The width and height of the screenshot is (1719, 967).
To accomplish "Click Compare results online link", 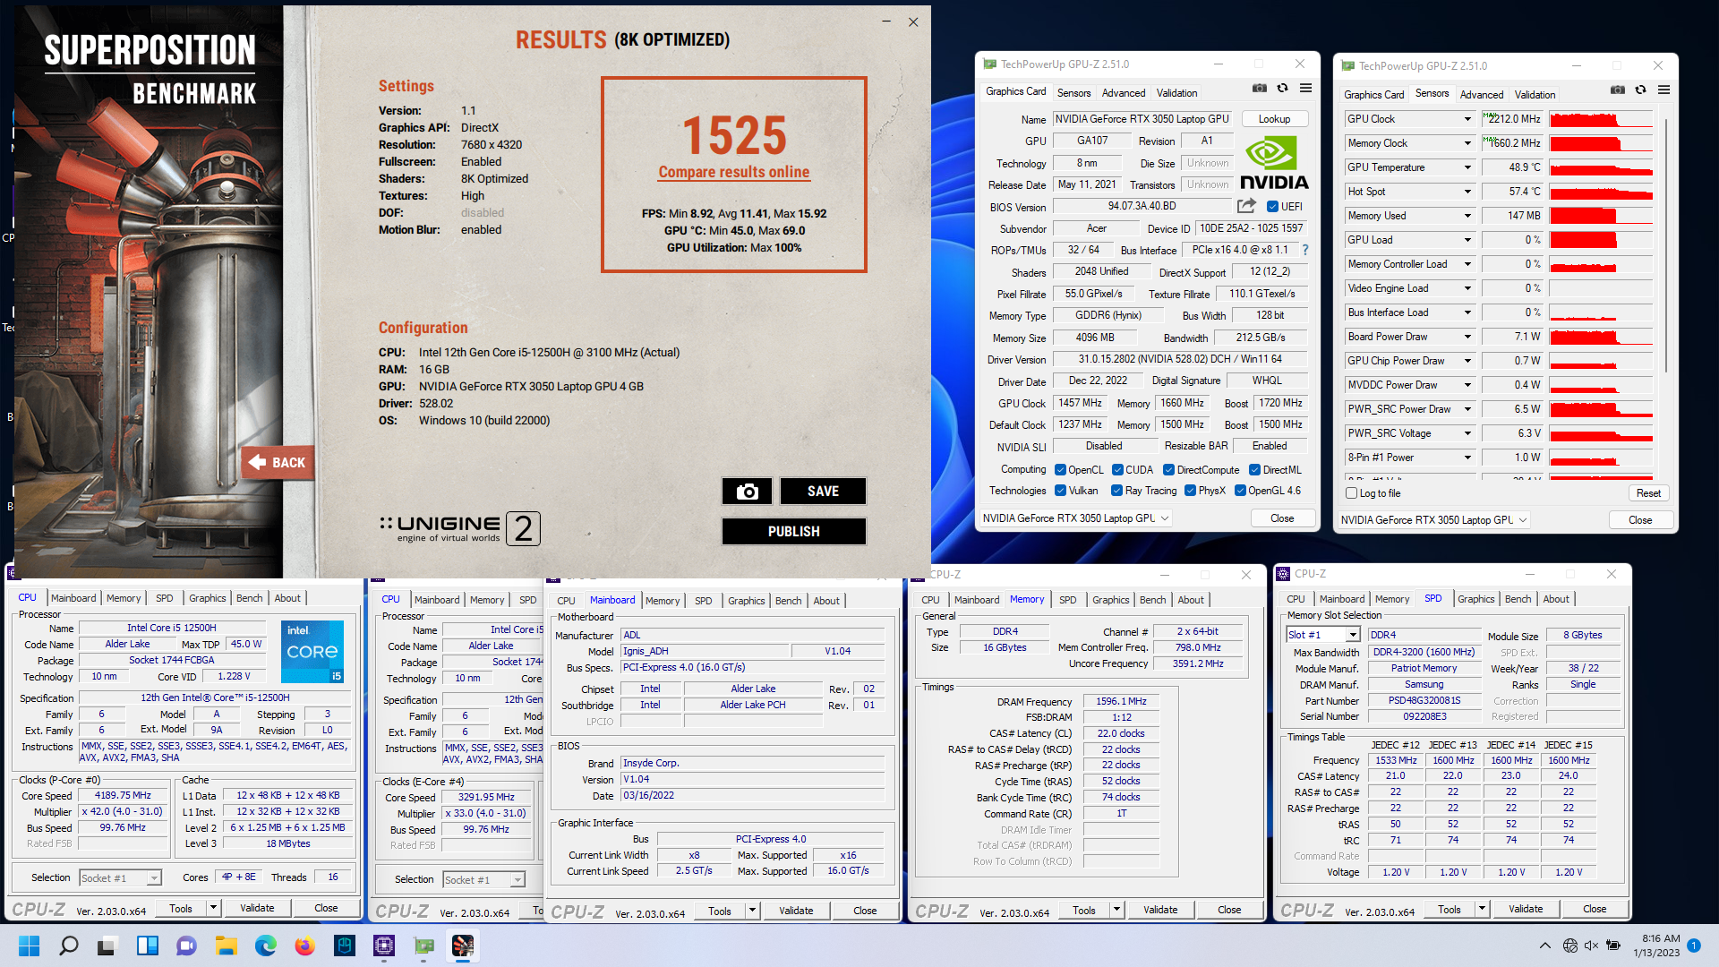I will point(734,172).
